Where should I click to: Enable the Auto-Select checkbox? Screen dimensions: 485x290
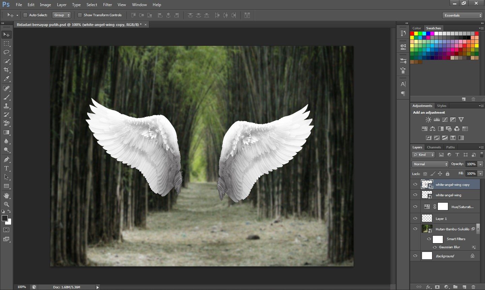[25, 15]
